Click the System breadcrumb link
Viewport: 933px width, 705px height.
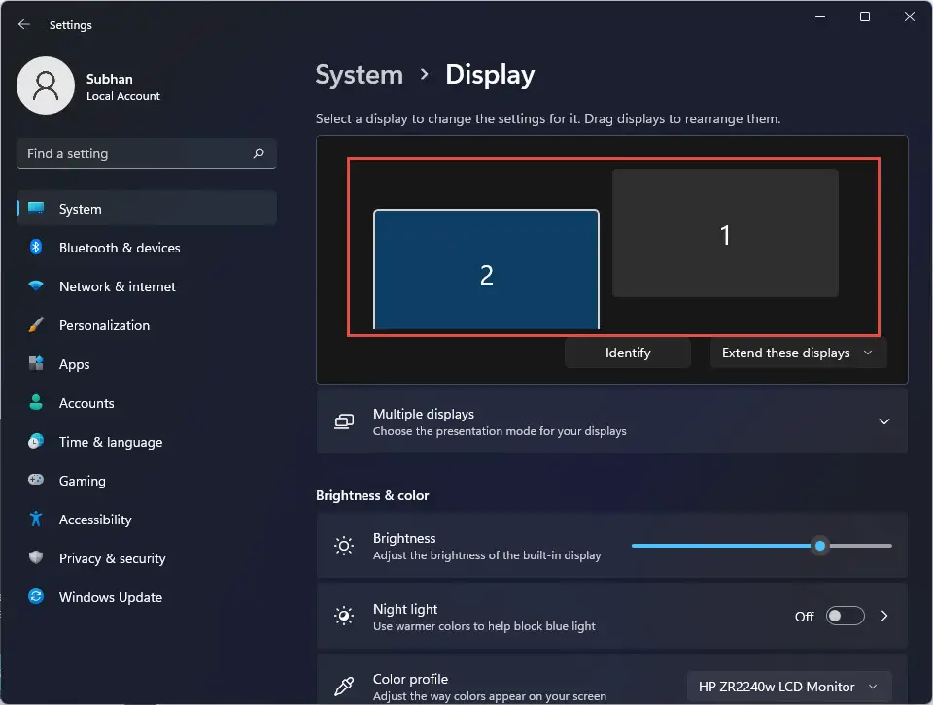coord(360,75)
